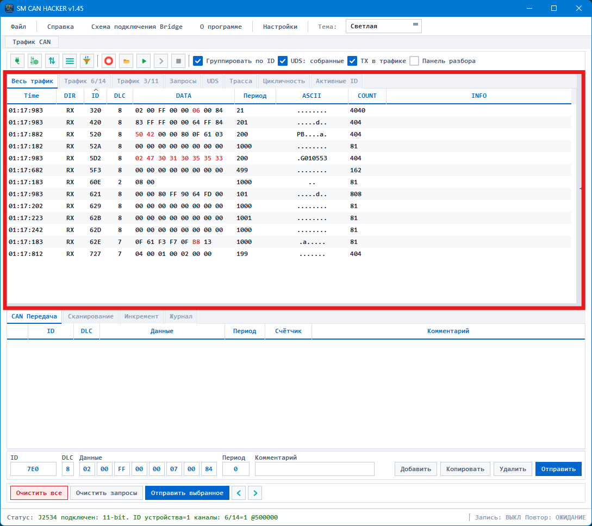
Task: Click the next green right arrow button
Action: pos(255,493)
